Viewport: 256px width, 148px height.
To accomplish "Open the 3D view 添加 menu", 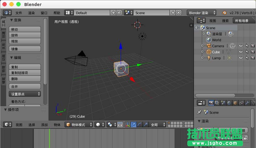I will [44, 125].
